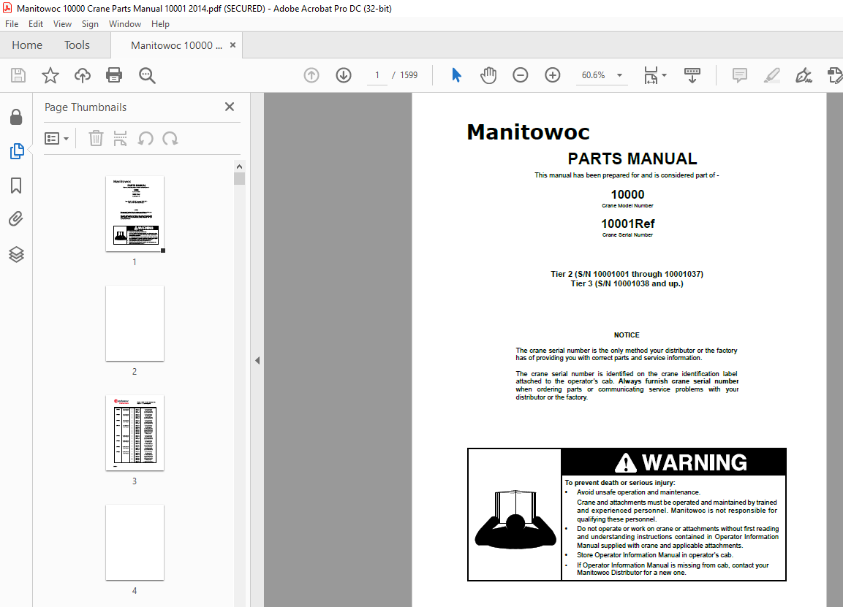The height and width of the screenshot is (607, 843).
Task: Toggle the Page Thumbnails sidebar icon
Action: point(17,151)
